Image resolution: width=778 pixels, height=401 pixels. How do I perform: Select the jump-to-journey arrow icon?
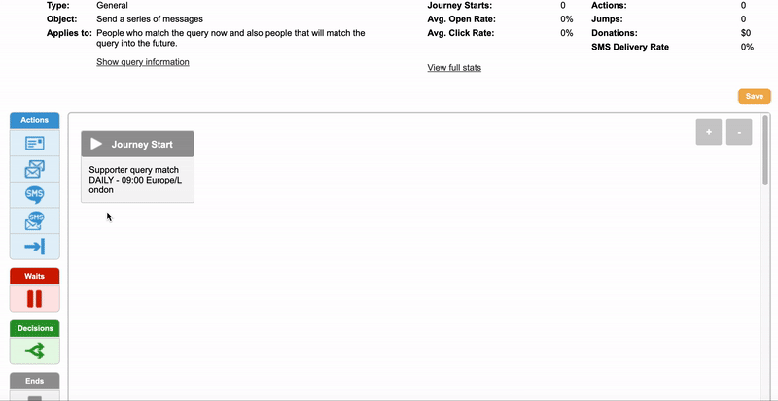pos(34,247)
